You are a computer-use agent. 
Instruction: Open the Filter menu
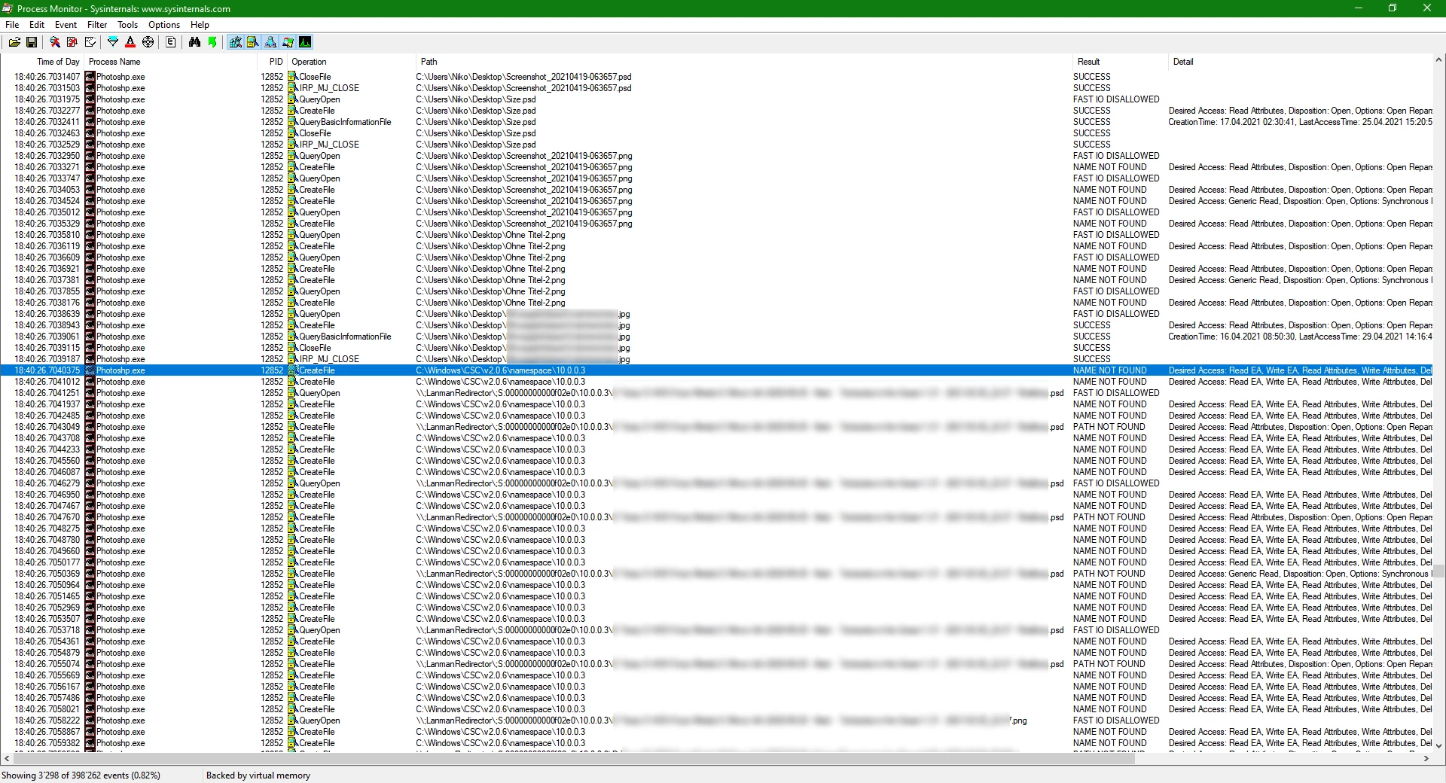point(97,25)
